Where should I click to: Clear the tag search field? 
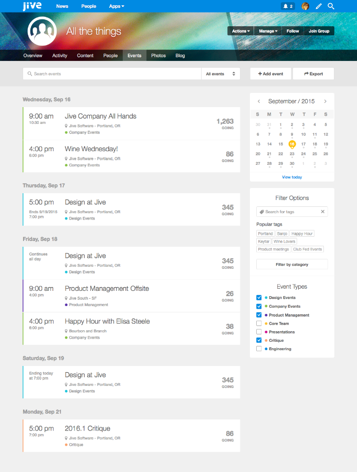click(x=323, y=212)
